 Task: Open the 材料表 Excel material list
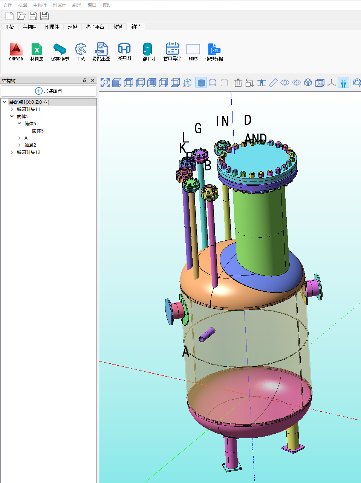(x=37, y=52)
